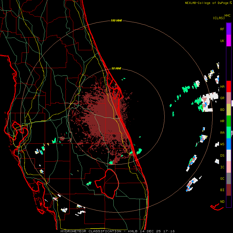Click the IC pink legend swatch
The height and width of the screenshot is (233, 233).
(229, 167)
